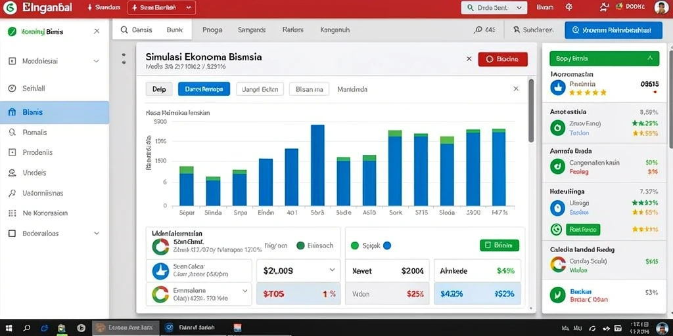Click the vertical dots beside Simulasi panel
The height and width of the screenshot is (336, 673).
[124, 58]
